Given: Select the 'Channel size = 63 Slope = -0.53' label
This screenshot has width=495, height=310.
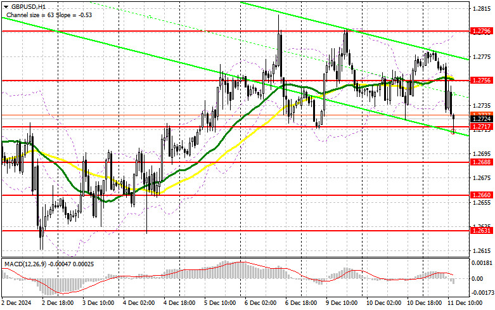Looking at the screenshot, I should tap(49, 15).
